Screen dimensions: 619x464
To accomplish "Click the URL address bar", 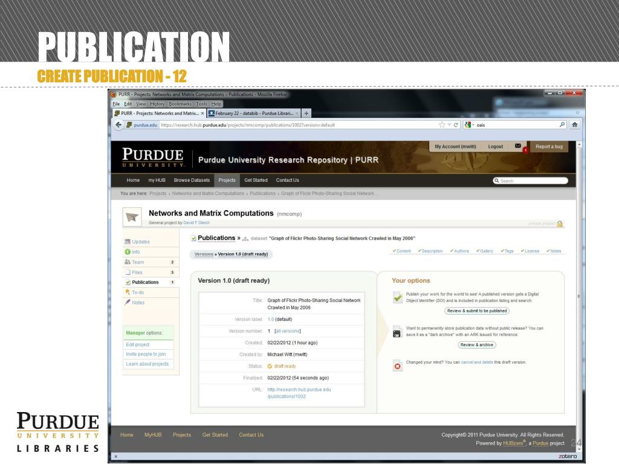I will [x=298, y=124].
